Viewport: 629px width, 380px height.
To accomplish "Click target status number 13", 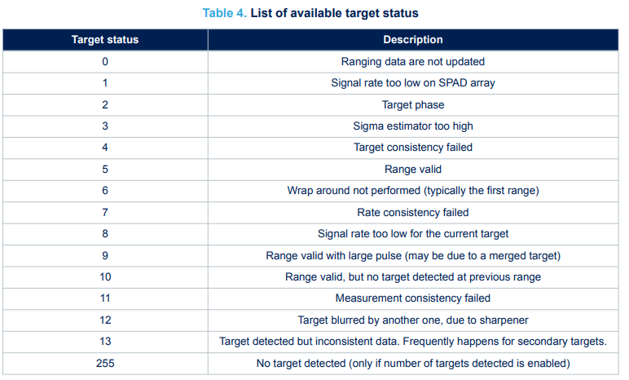I will [x=105, y=342].
